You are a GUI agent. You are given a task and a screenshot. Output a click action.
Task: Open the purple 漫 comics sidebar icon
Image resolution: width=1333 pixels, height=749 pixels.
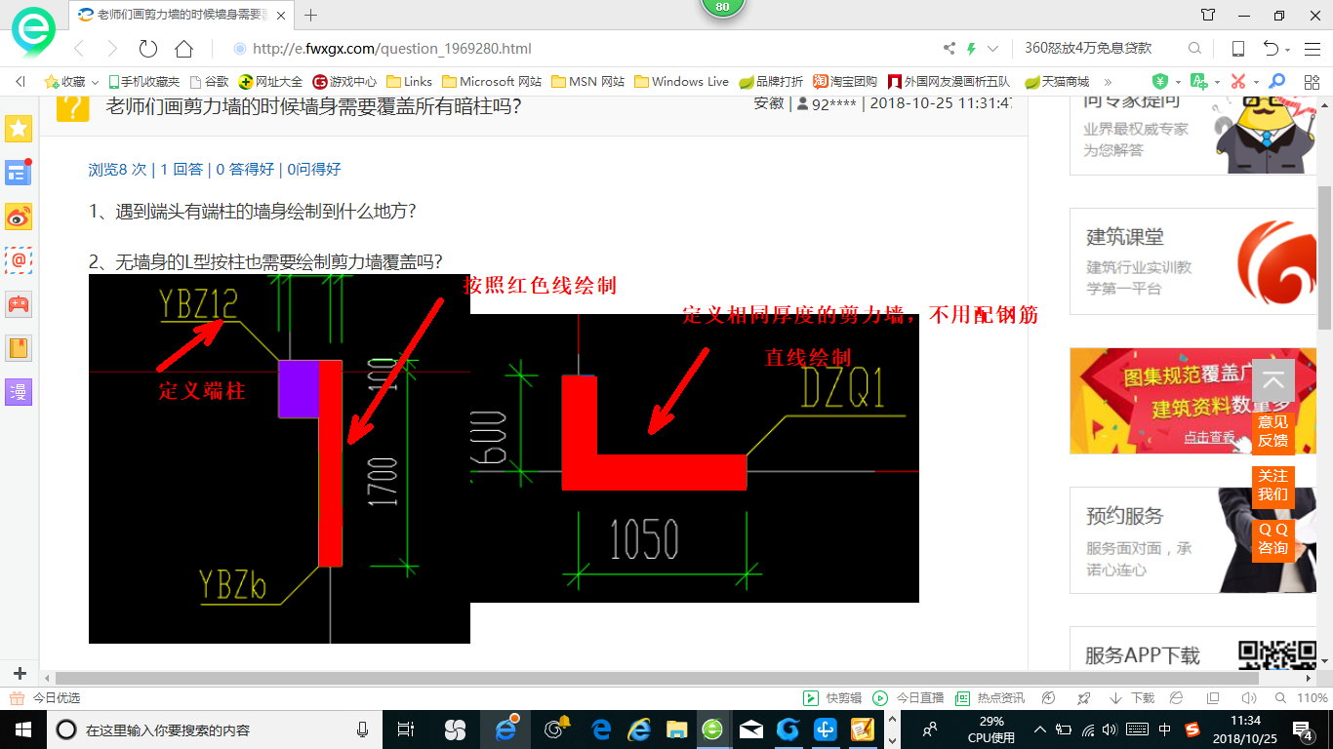[19, 392]
